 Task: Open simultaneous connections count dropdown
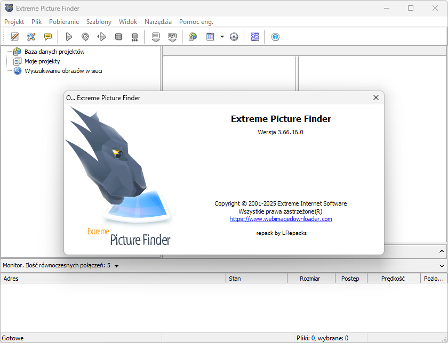[x=117, y=266]
